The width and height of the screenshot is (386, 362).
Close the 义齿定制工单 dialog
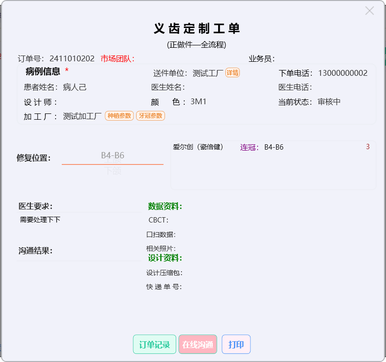pos(369,11)
